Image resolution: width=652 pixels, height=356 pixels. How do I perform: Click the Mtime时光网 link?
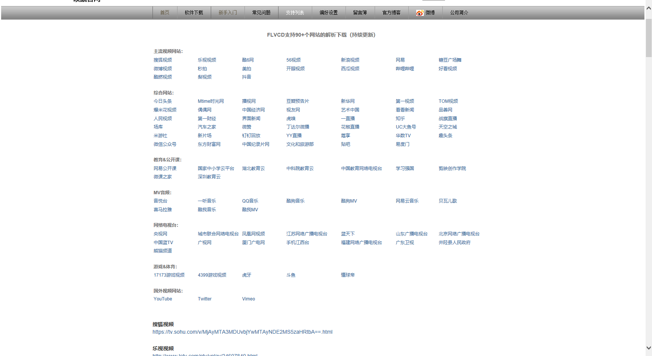click(211, 101)
